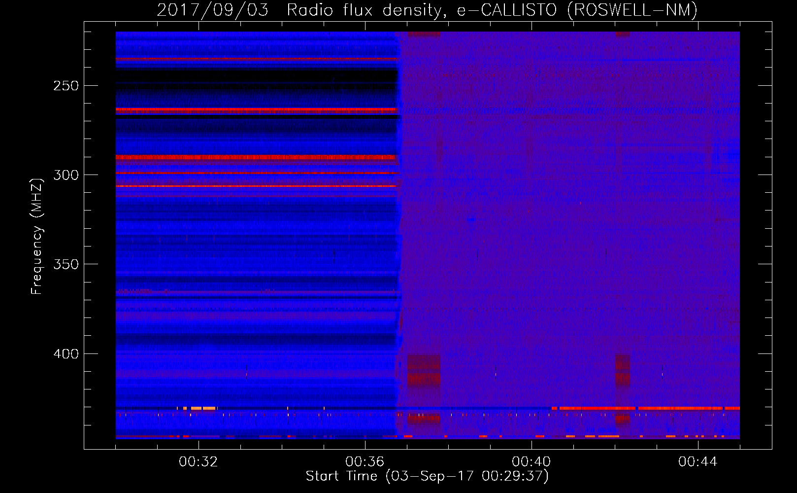The image size is (797, 493).
Task: Click the 'Frequency (MHZ)' axis label
Action: point(37,237)
